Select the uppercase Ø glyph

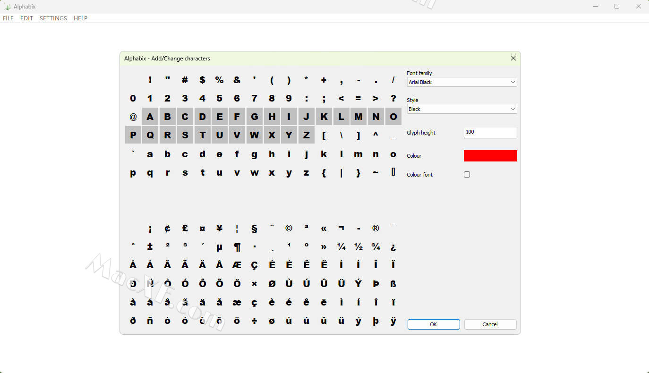point(272,284)
